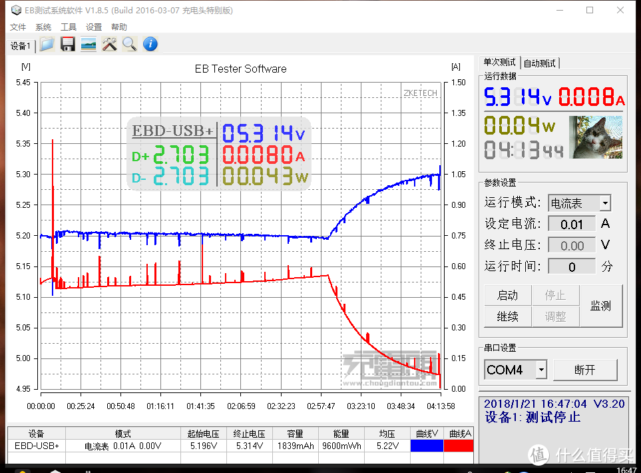Viewport: 641px width, 473px height.
Task: Click the blue info icon
Action: tap(150, 45)
